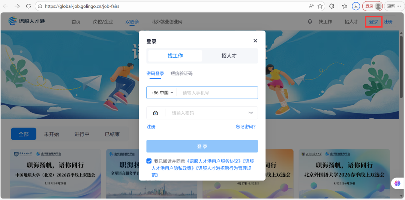Image resolution: width=405 pixels, height=200 pixels.
Task: Open browser extensions puzzle icon
Action: coord(332,6)
